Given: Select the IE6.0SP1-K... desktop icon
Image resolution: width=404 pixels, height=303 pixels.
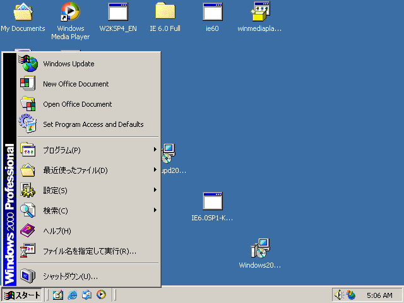Looking at the screenshot, I should click(x=213, y=201).
